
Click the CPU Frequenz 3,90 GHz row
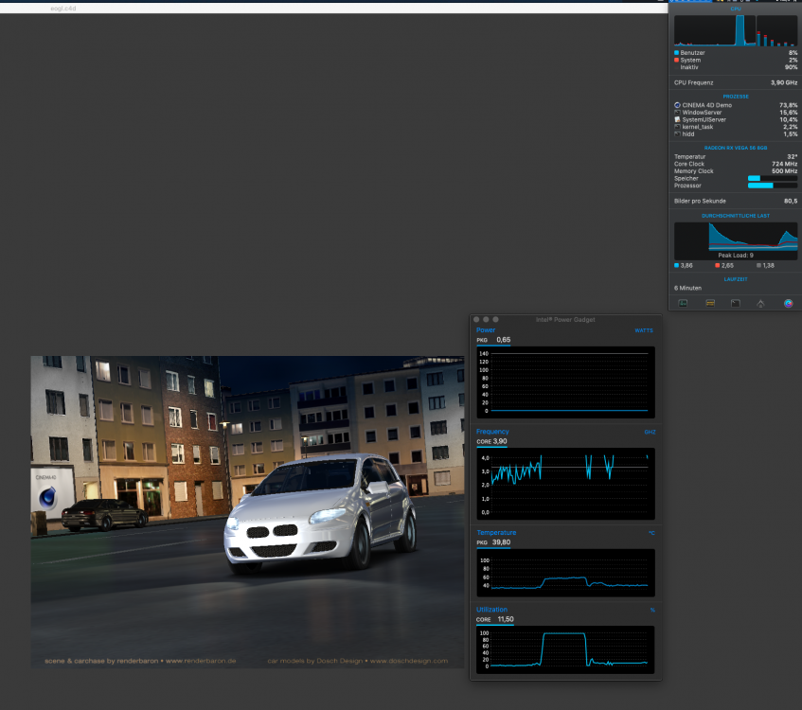736,82
